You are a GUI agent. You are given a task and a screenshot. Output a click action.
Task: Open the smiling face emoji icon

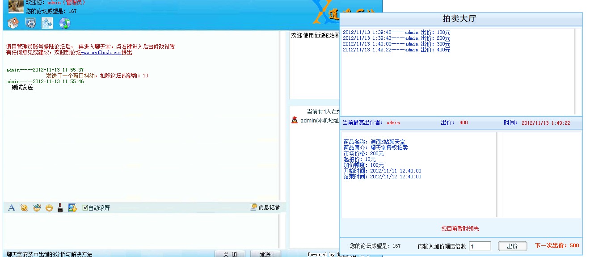click(x=49, y=208)
